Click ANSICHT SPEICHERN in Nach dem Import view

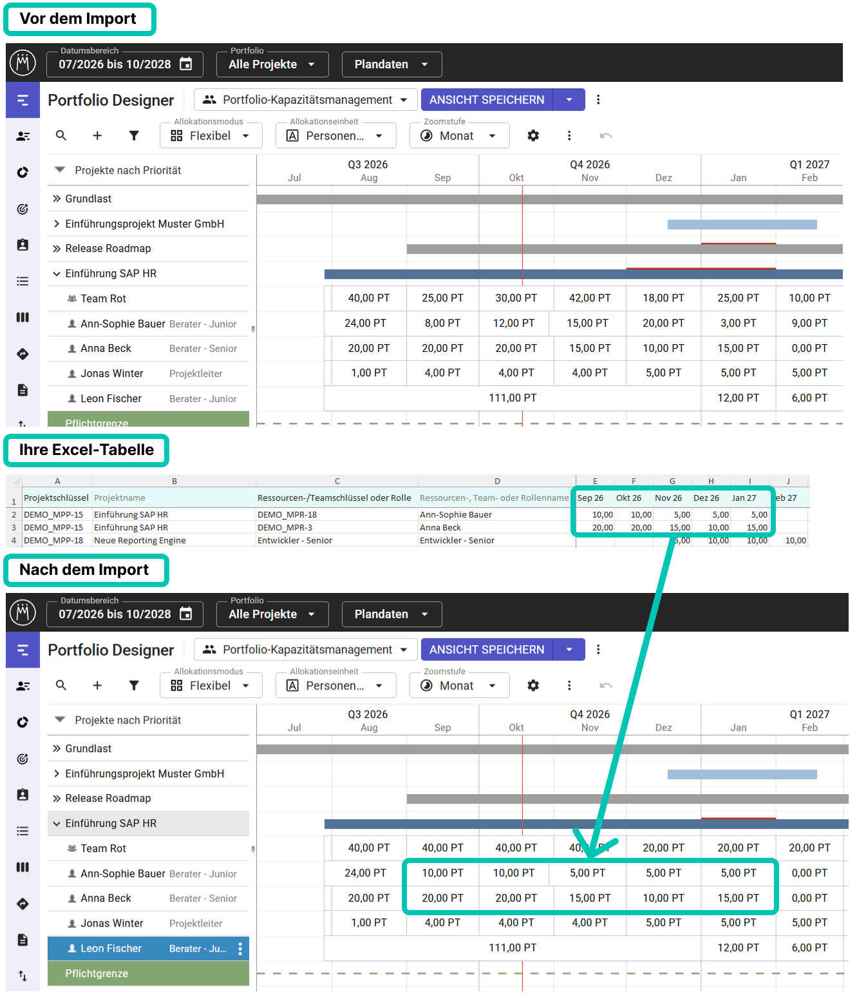487,649
